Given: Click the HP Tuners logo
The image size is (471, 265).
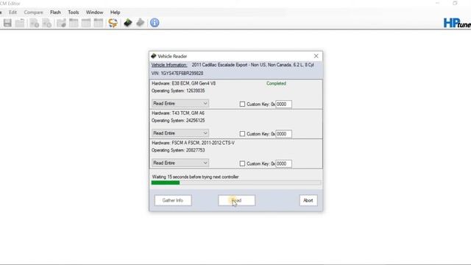Looking at the screenshot, I should tap(457, 23).
